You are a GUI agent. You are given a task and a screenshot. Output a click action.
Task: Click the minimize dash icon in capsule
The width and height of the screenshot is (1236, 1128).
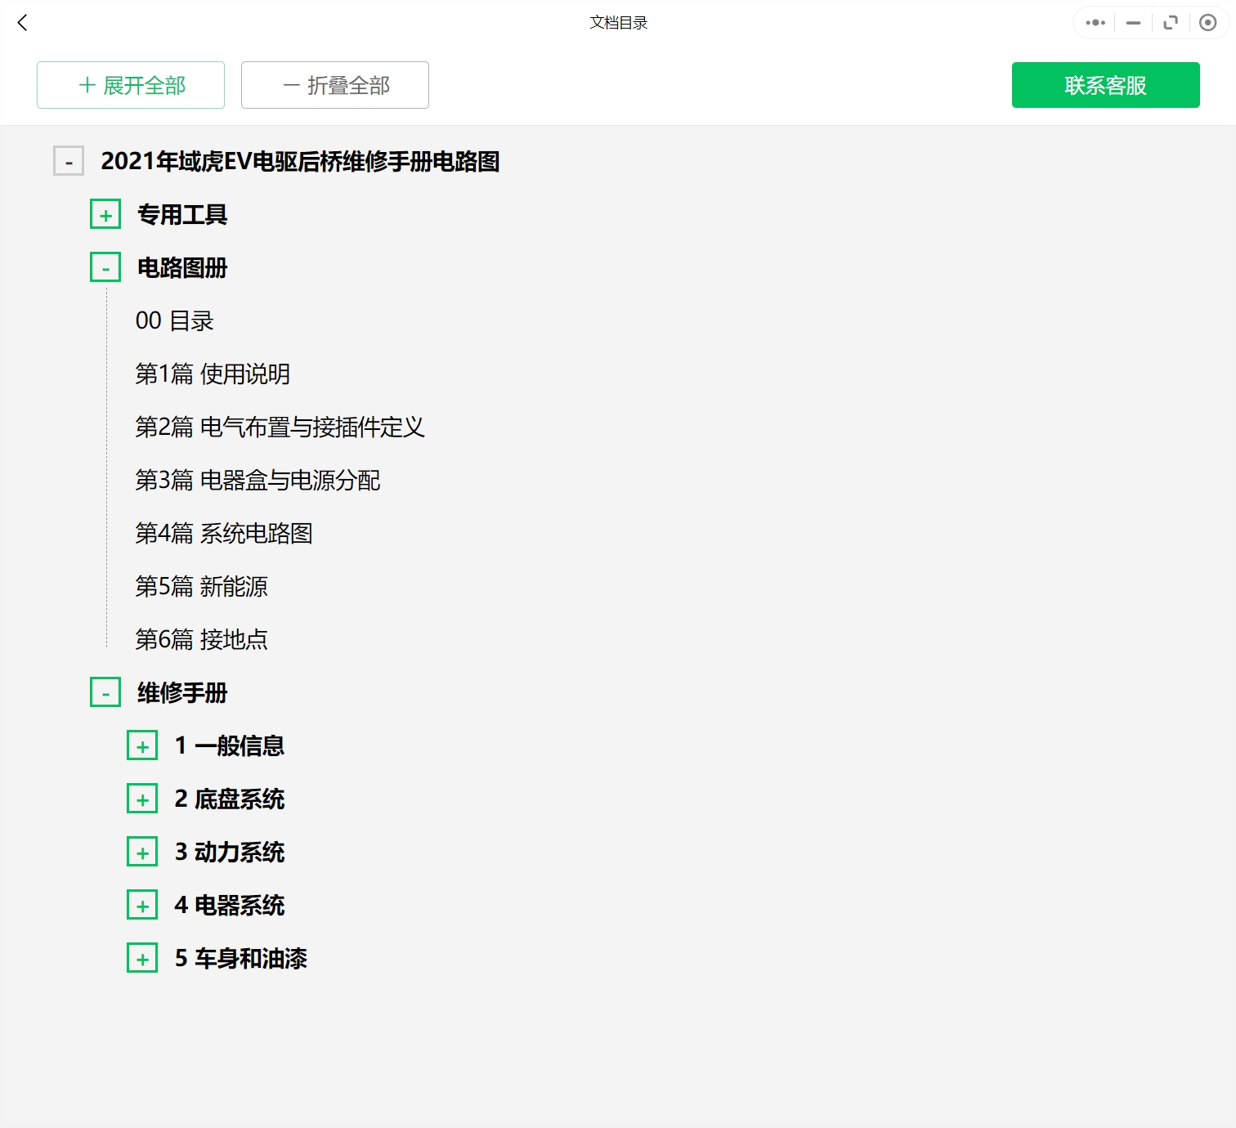click(x=1133, y=23)
